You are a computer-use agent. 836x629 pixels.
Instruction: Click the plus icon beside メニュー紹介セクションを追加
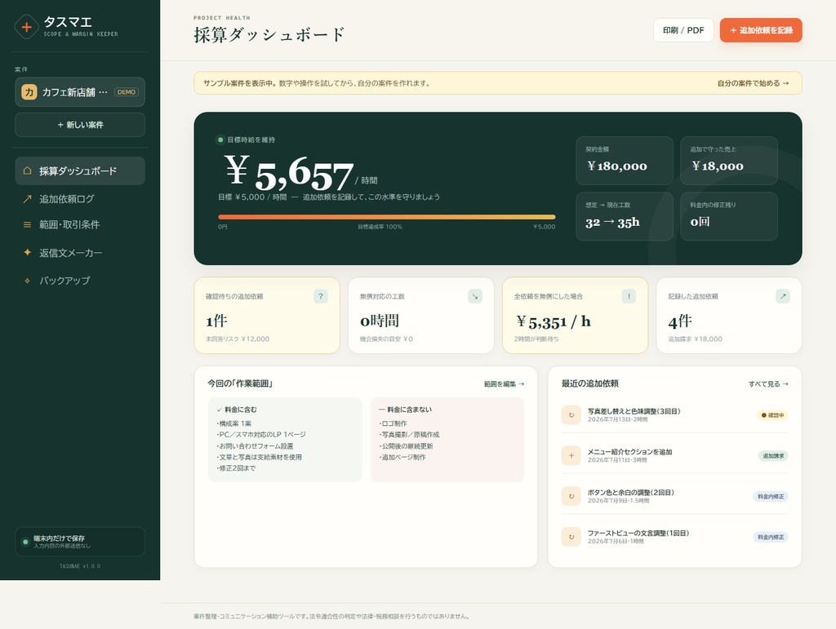(571, 455)
